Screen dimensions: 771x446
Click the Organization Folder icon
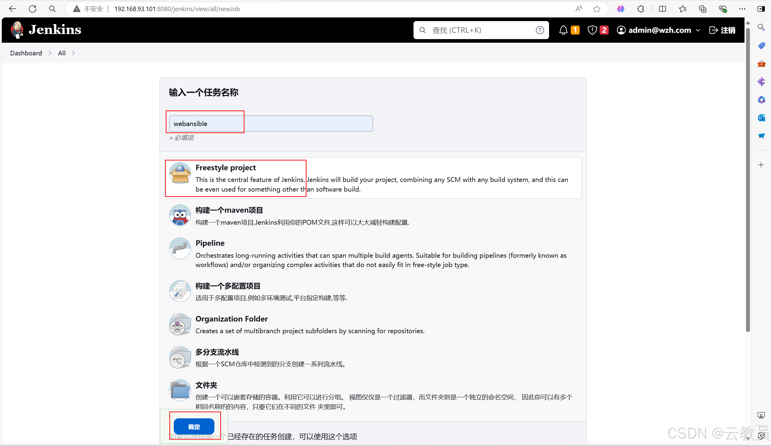click(x=180, y=324)
